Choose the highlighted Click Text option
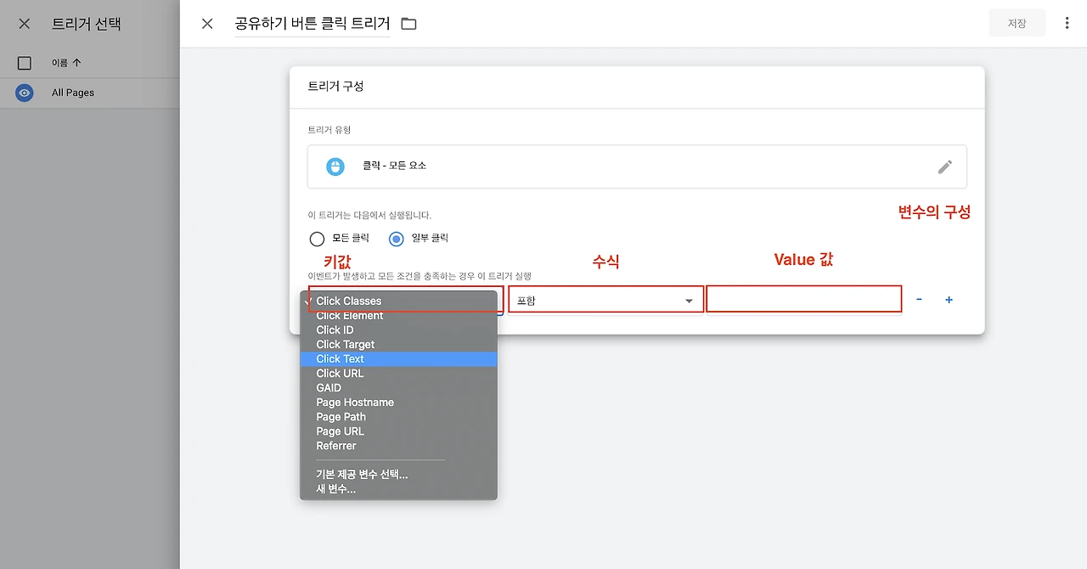 [x=398, y=359]
